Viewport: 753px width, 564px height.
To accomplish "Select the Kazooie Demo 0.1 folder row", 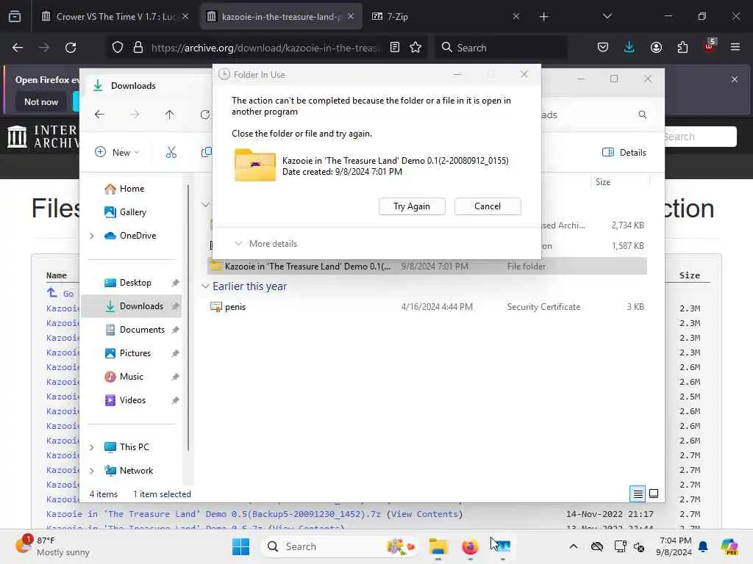I will click(x=427, y=266).
